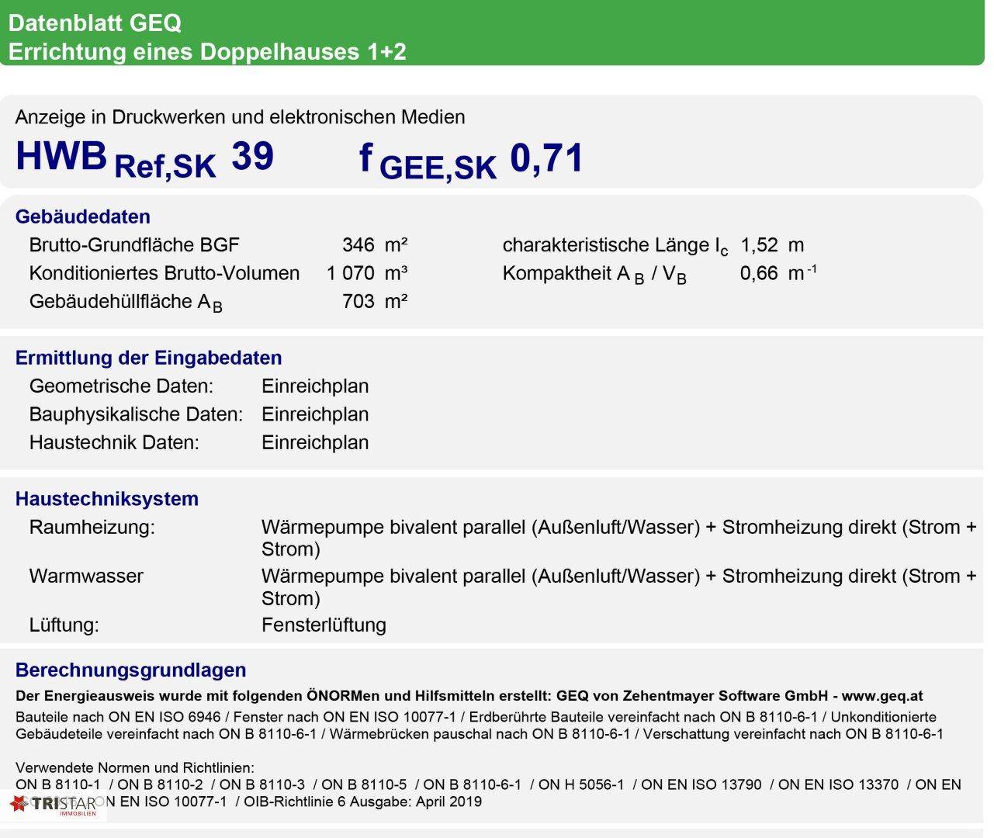Screen dimensions: 994x838
Task: Click the 'Warmwasser' label
Action: (86, 576)
